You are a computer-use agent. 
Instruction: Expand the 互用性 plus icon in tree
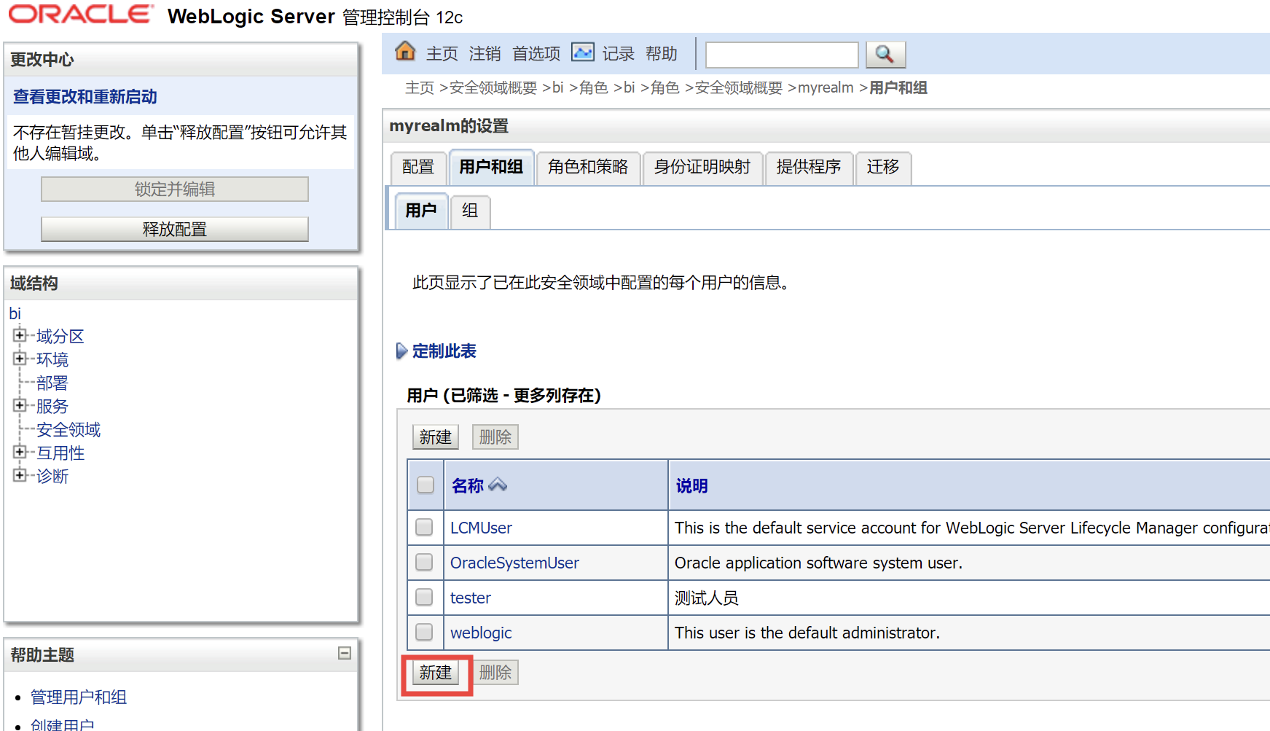tap(20, 452)
